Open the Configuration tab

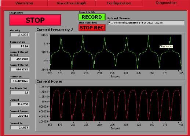click(119, 3)
